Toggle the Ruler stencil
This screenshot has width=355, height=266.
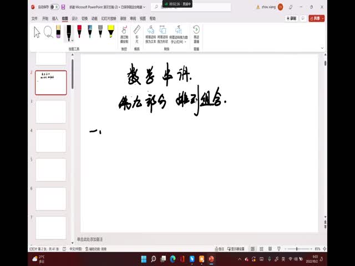point(137,34)
